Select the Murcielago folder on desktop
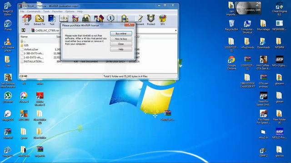Viewport: 291px width, 163px height. (x=263, y=25)
